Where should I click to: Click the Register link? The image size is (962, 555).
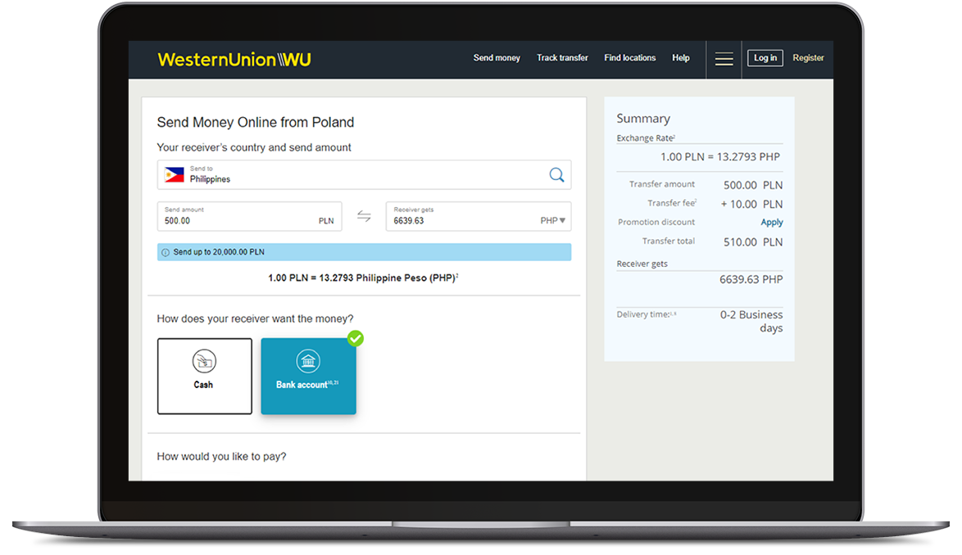point(808,58)
